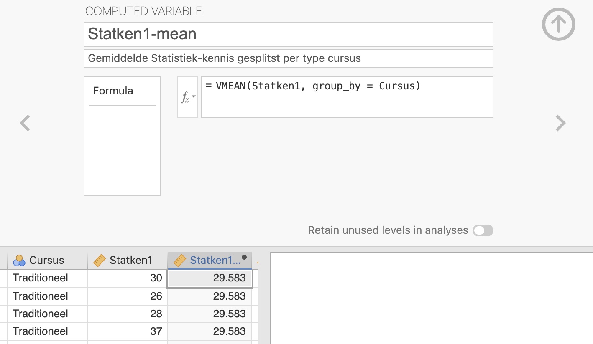Go to previous variable with left chevron

(25, 123)
